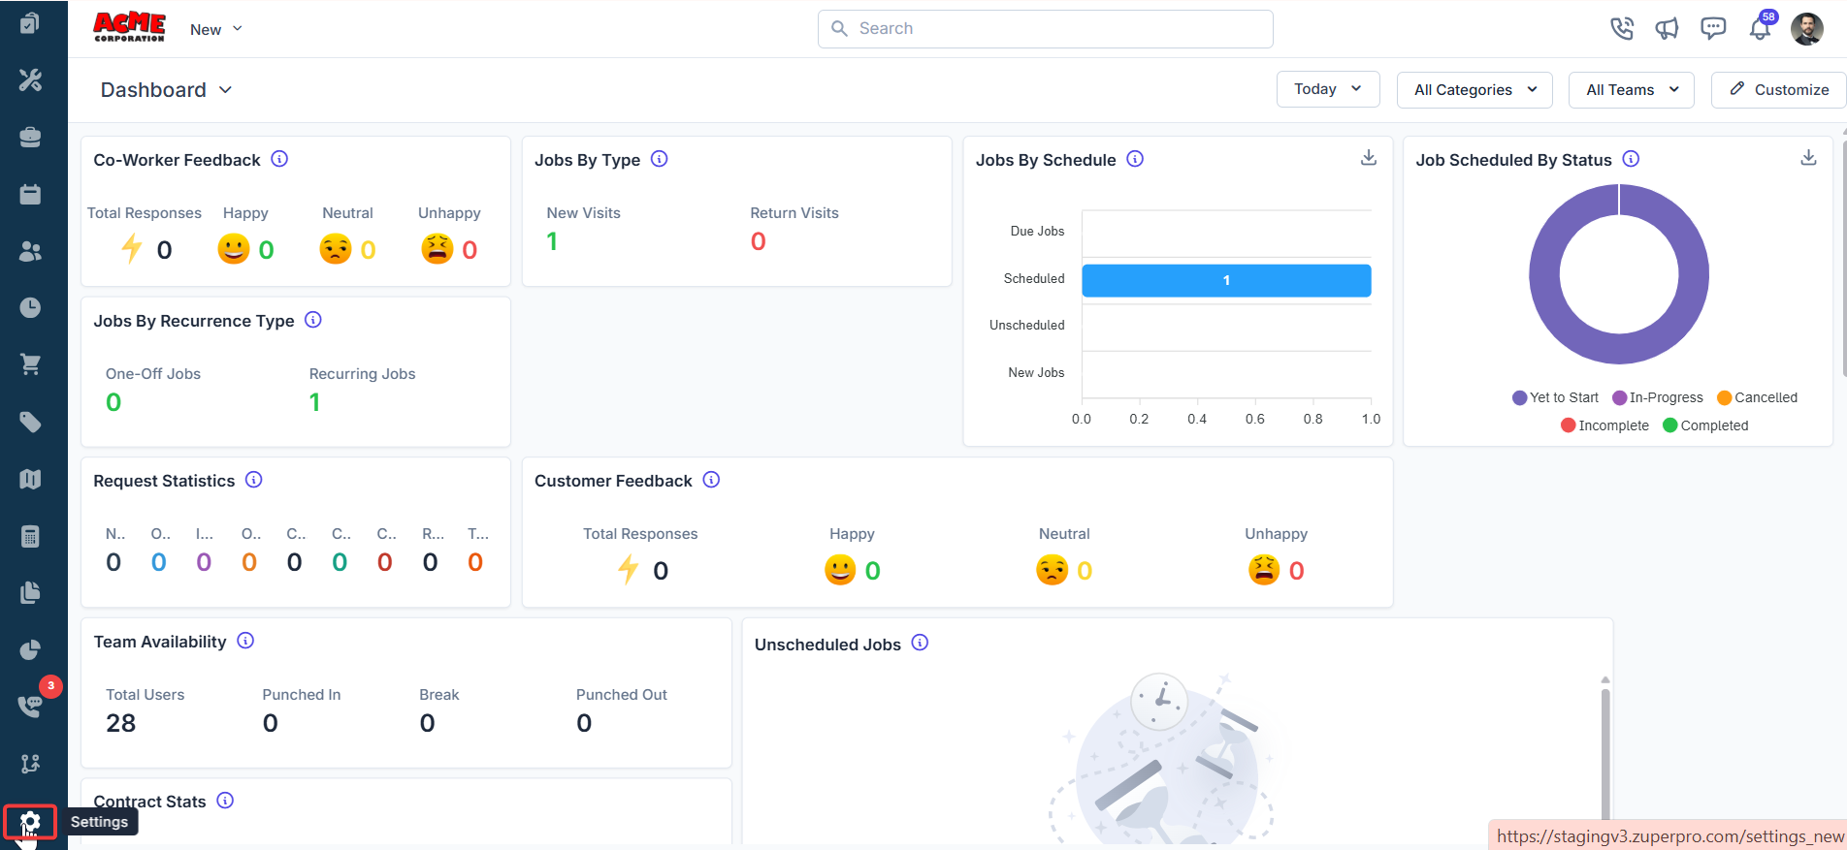The width and height of the screenshot is (1847, 850).
Task: Toggle the Completed legend item
Action: 1705,425
